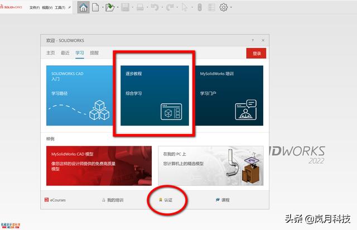Expand the Options gear dropdown arrow
The height and width of the screenshot is (230, 357).
(x=231, y=7)
